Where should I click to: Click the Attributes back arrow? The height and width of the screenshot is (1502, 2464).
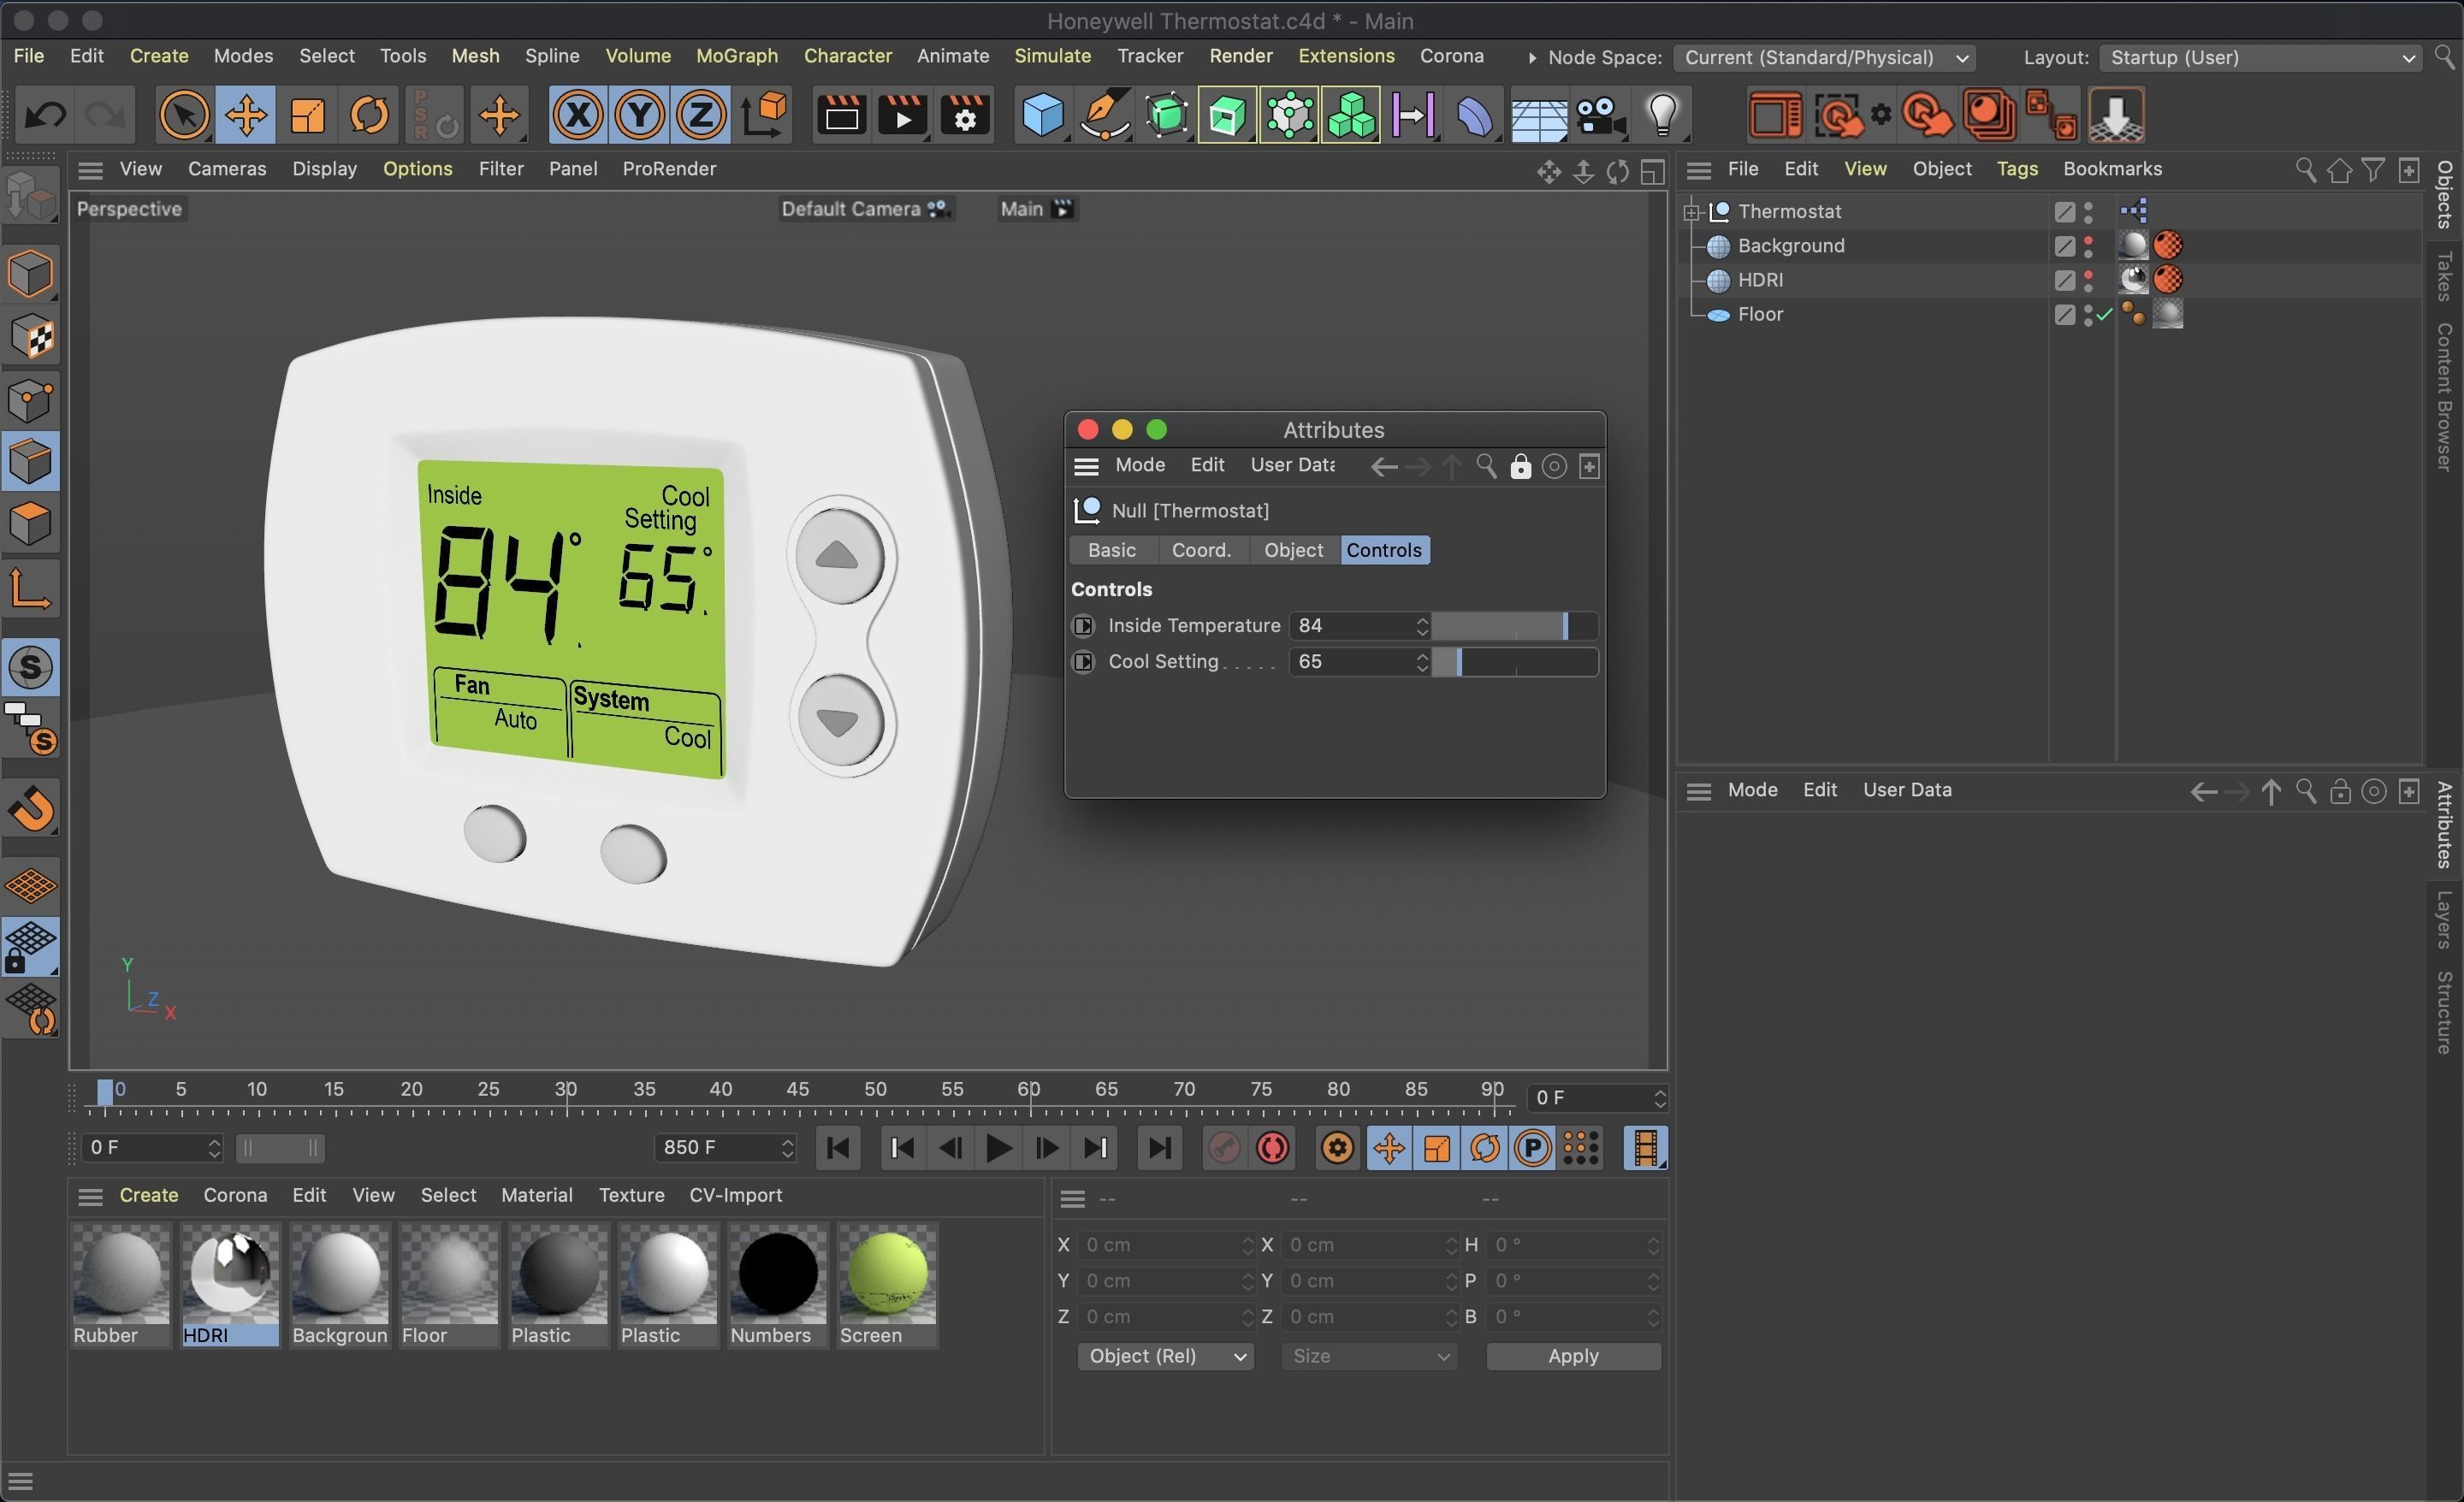pos(1384,467)
